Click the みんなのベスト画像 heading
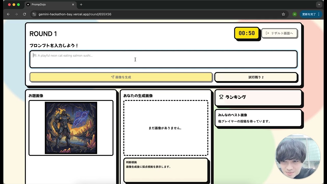Image resolution: width=327 pixels, height=184 pixels. pyautogui.click(x=232, y=115)
